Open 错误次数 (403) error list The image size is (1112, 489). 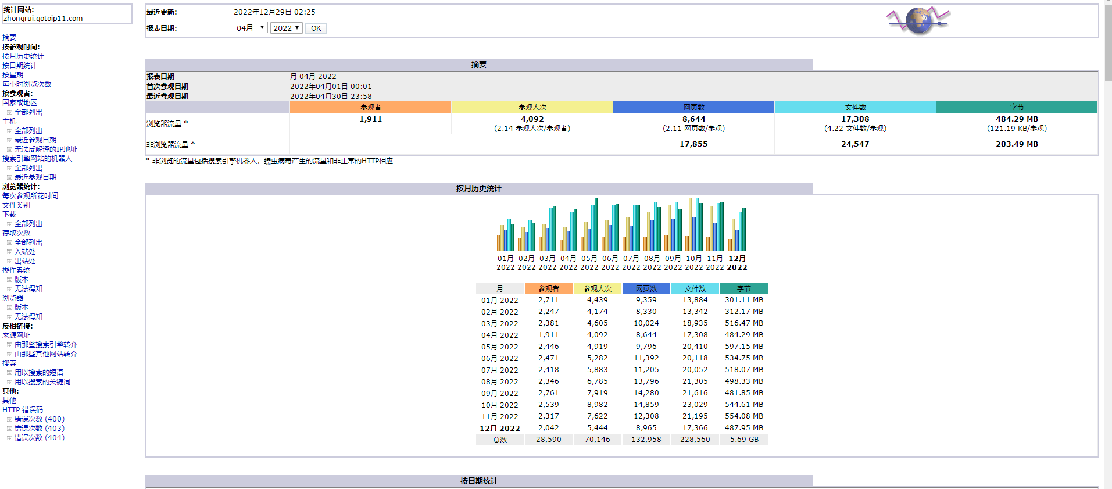click(x=40, y=429)
